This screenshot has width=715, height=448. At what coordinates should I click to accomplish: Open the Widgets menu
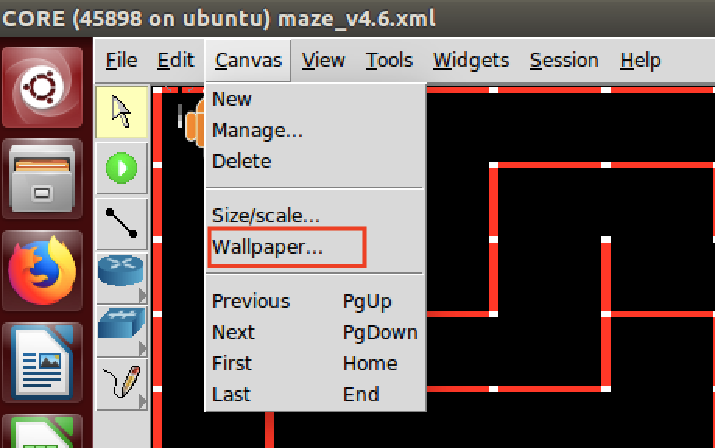tap(470, 60)
